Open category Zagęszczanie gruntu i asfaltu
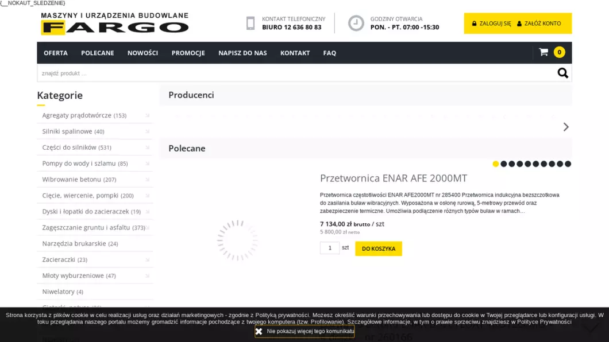This screenshot has height=342, width=609. pyautogui.click(x=94, y=227)
